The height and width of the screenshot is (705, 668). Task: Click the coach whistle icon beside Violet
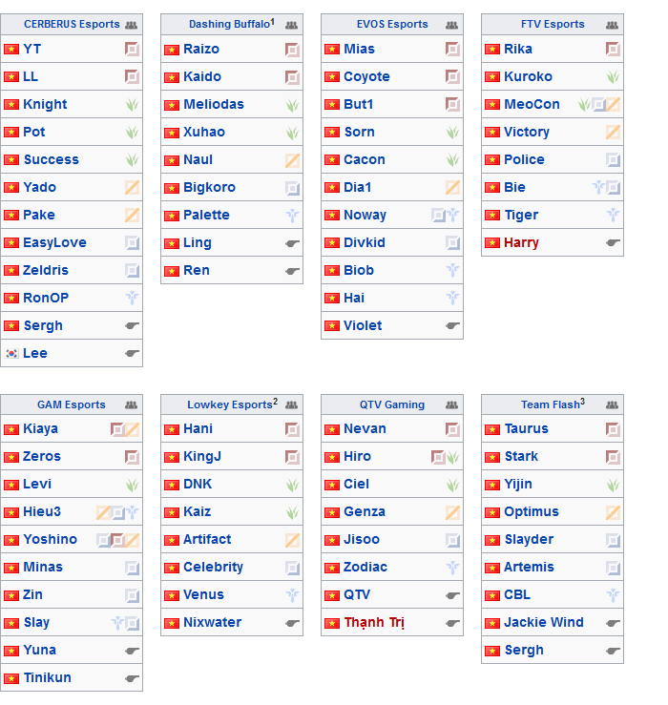(x=452, y=325)
